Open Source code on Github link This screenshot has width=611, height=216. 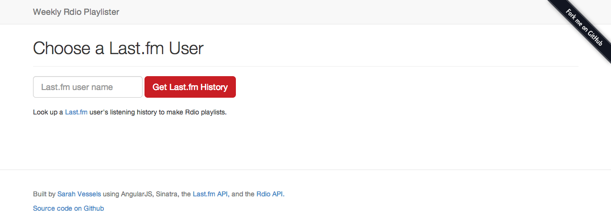tap(68, 208)
